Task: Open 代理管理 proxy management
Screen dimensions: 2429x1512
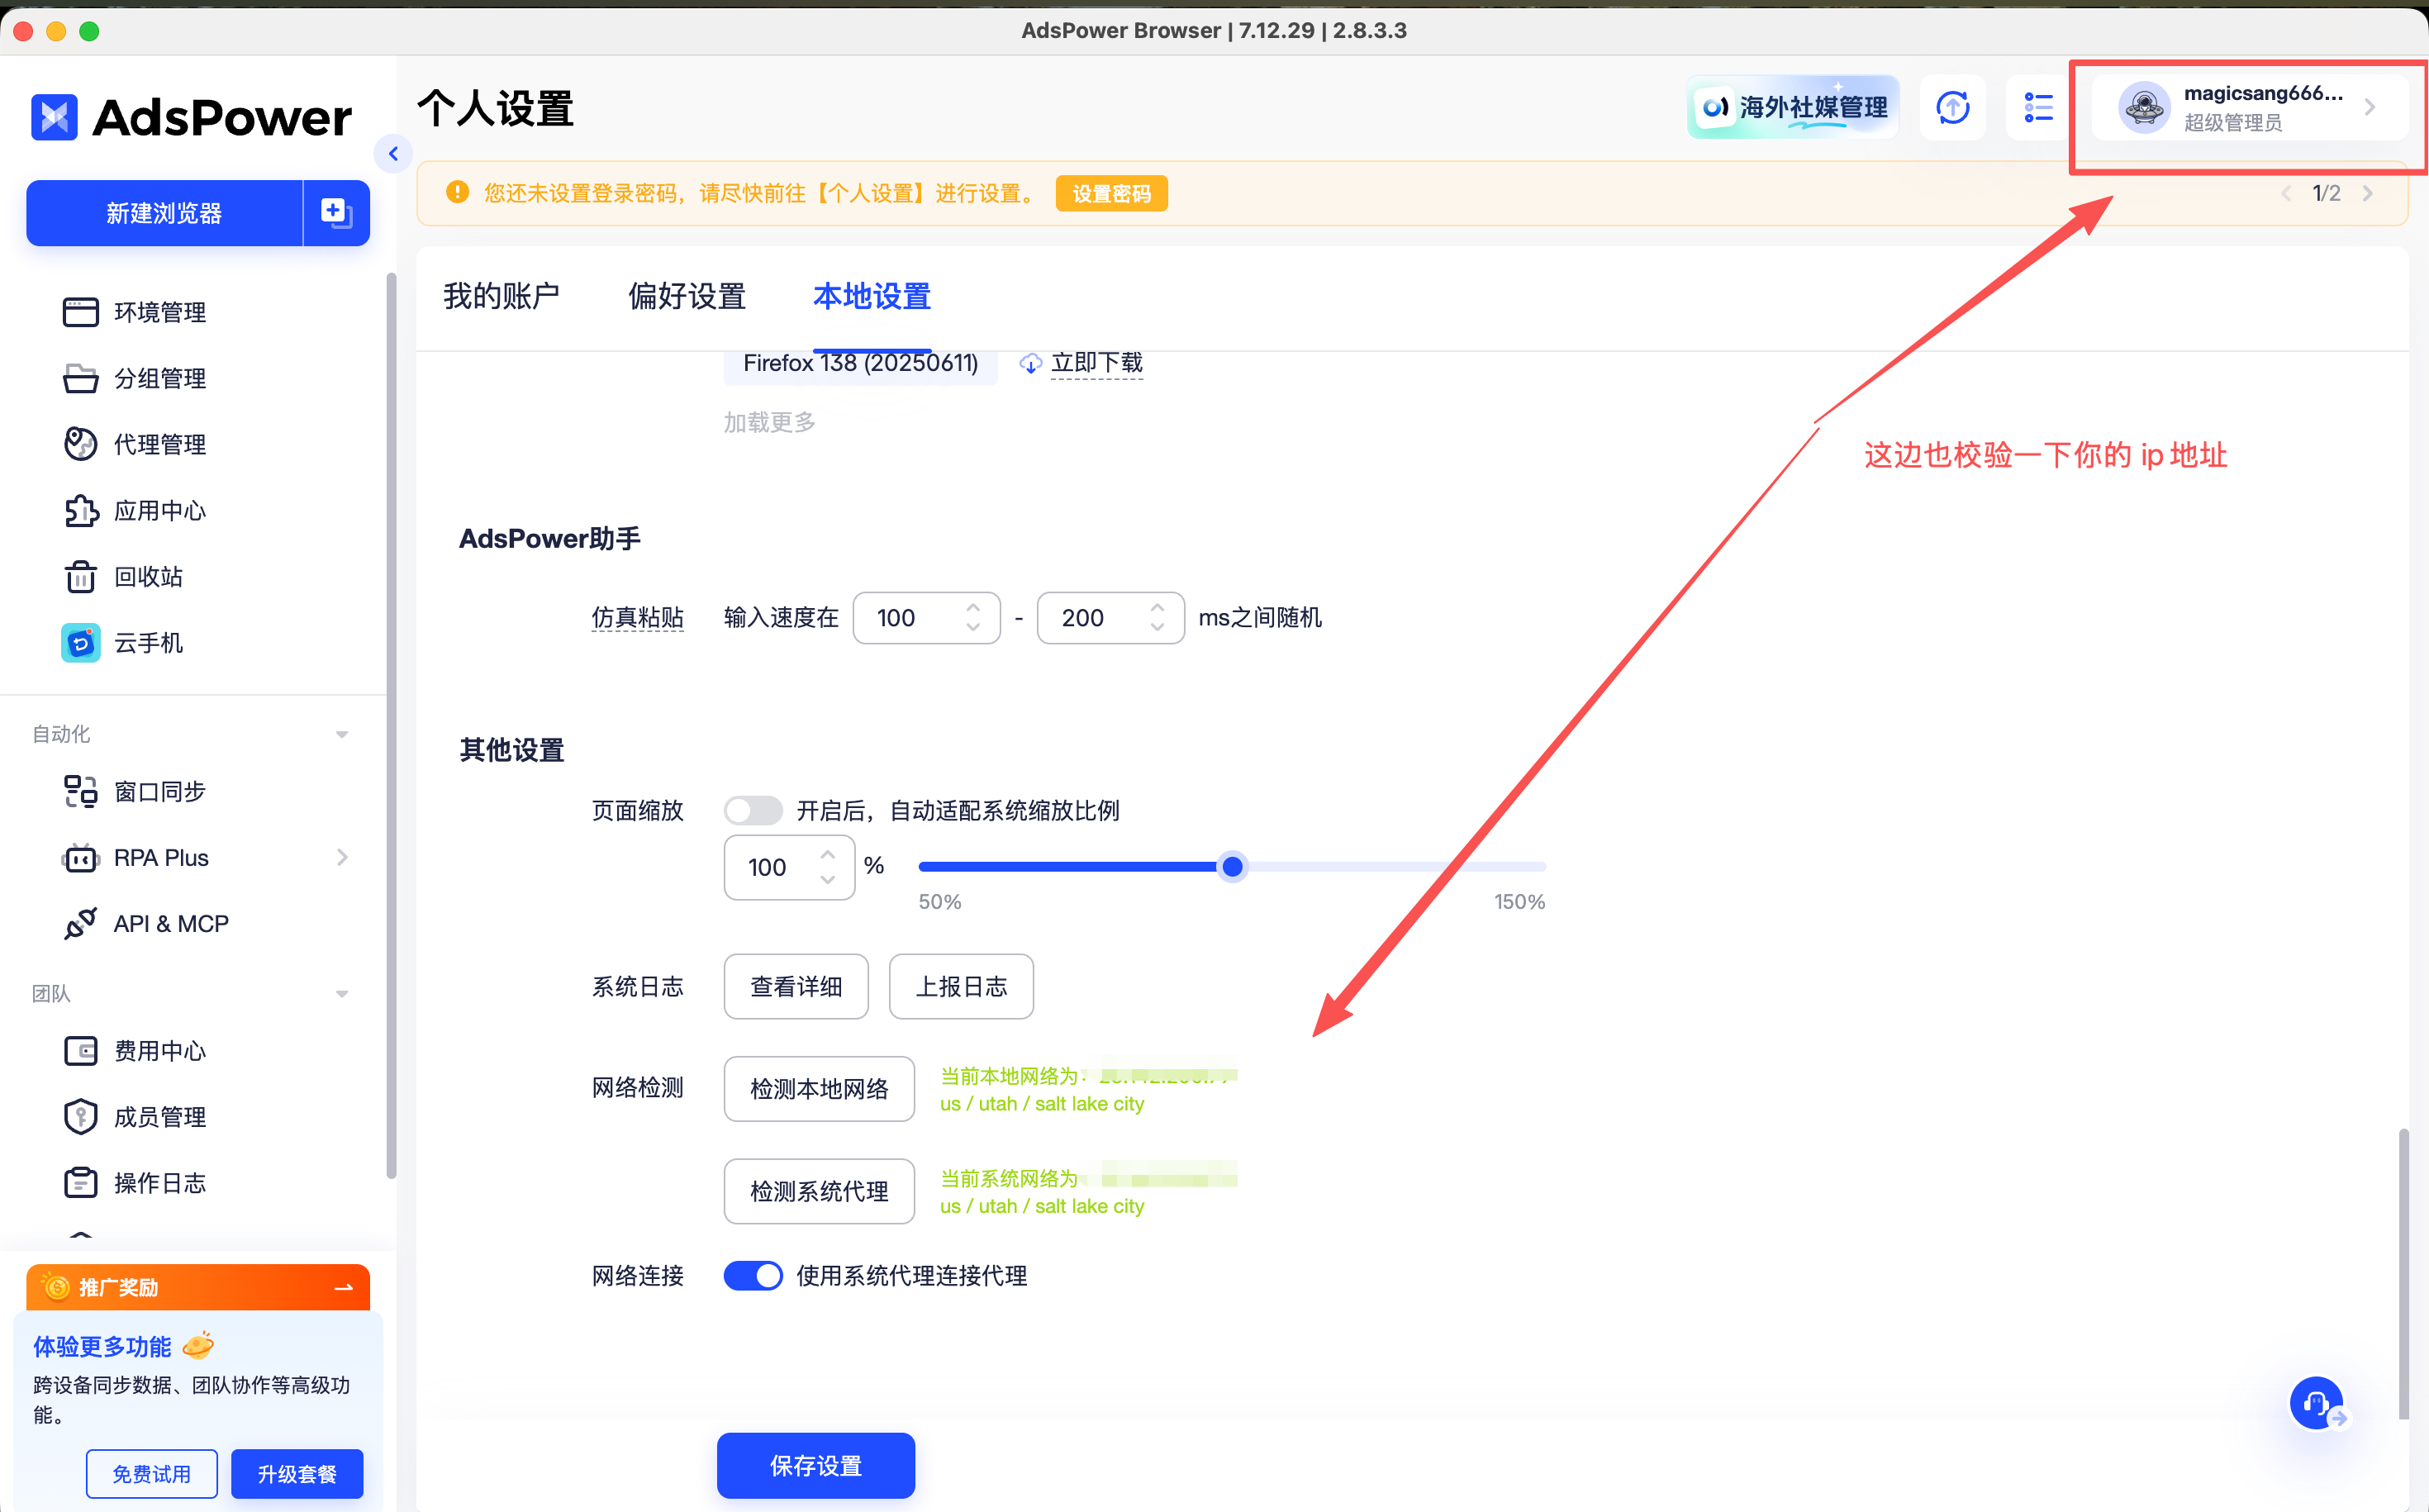Action: (x=159, y=444)
